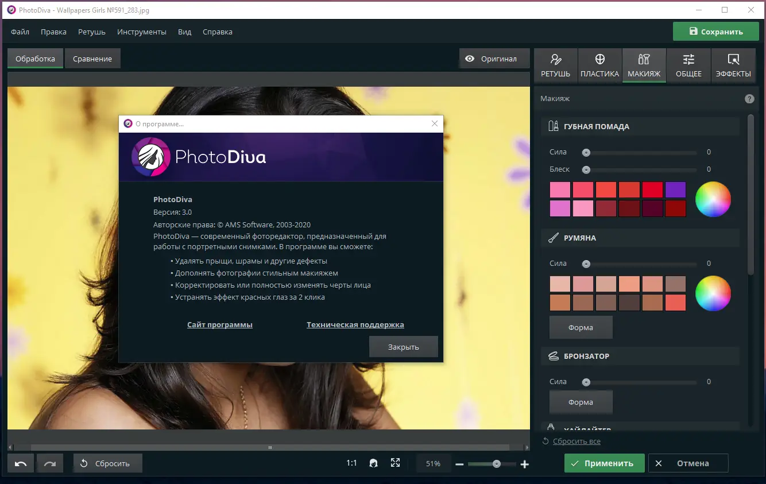
Task: Click the БРОНЗАТОР section header
Action: point(640,357)
